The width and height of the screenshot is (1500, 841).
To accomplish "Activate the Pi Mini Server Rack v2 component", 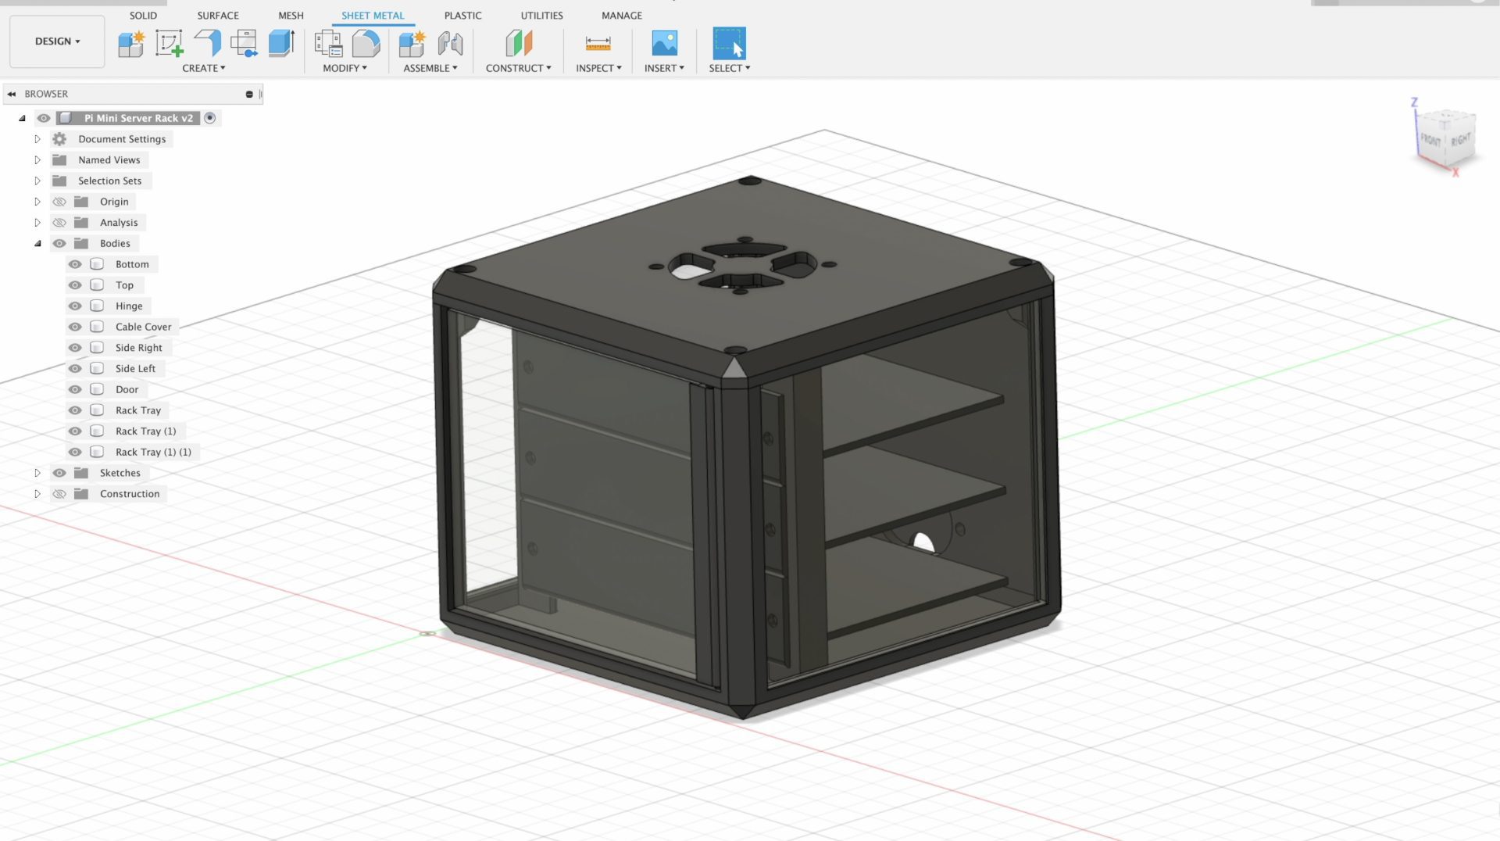I will pyautogui.click(x=209, y=118).
